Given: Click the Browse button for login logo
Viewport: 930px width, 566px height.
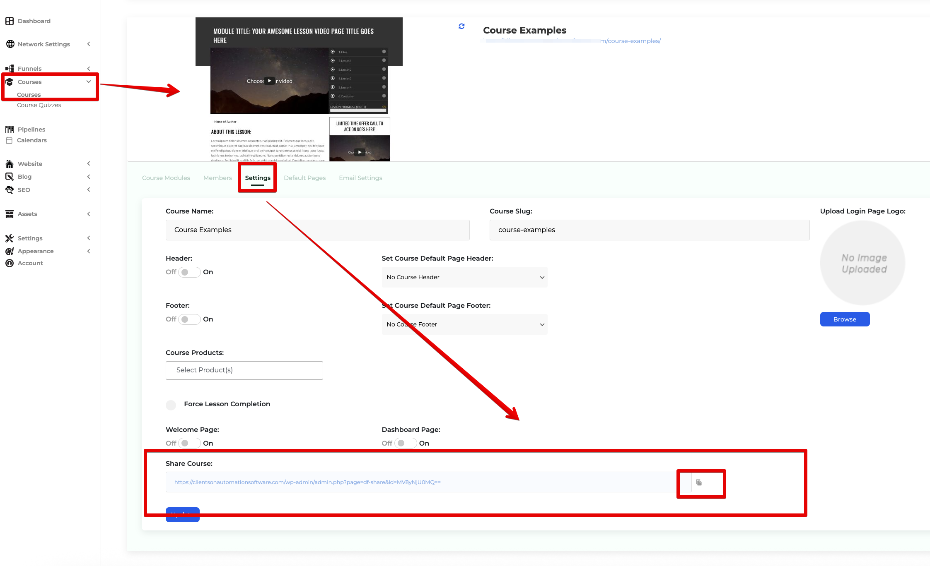Looking at the screenshot, I should 844,319.
